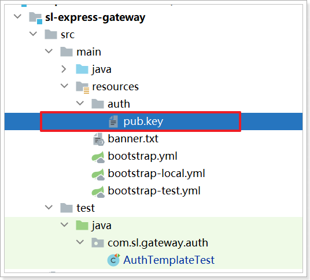Viewport: 310px width, 280px height.
Task: Click the sl-express-gateway module folder icon
Action: 36,18
